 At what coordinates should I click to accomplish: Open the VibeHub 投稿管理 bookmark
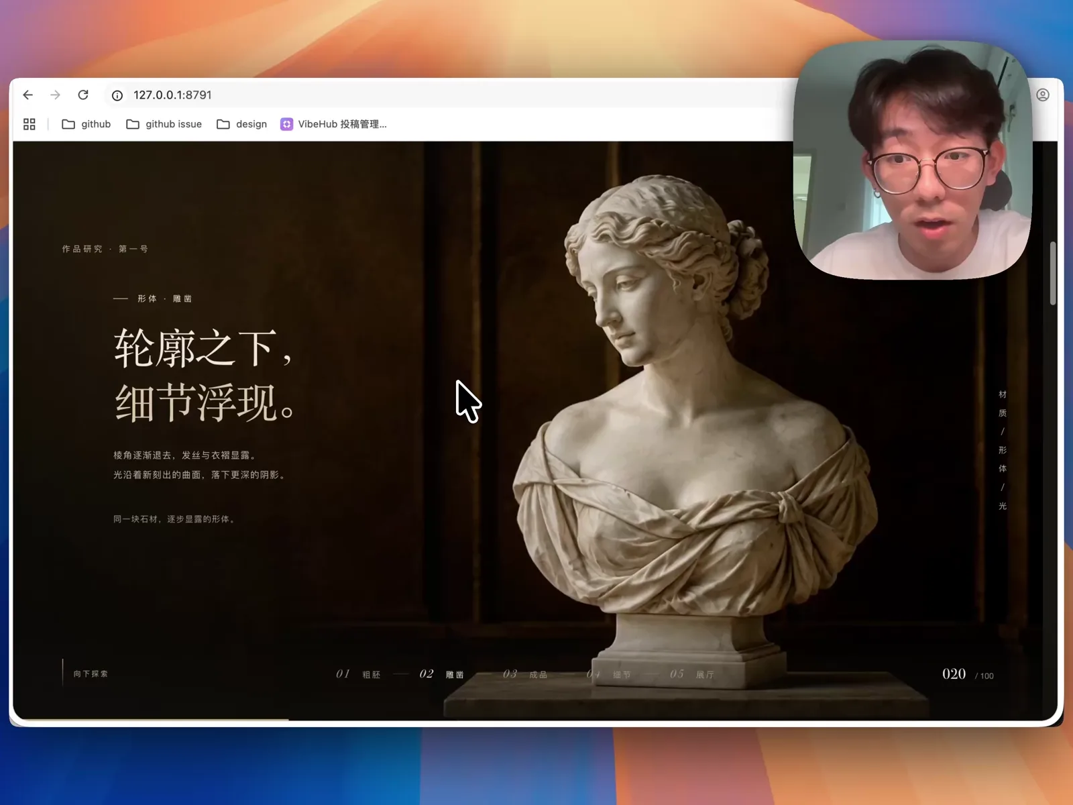point(334,124)
